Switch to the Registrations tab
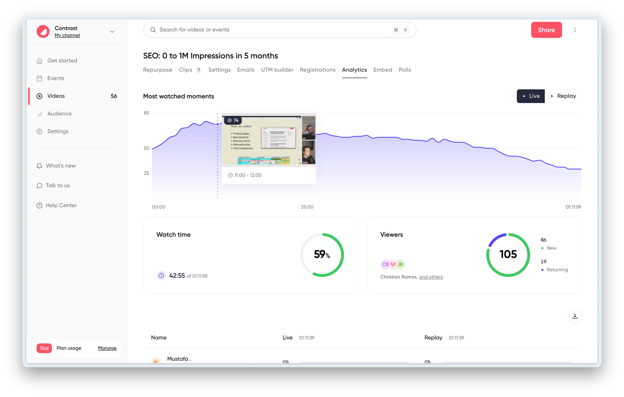Viewport: 624px width, 397px height. point(317,70)
